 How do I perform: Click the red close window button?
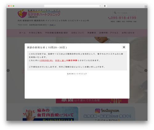click(x=9, y=6)
